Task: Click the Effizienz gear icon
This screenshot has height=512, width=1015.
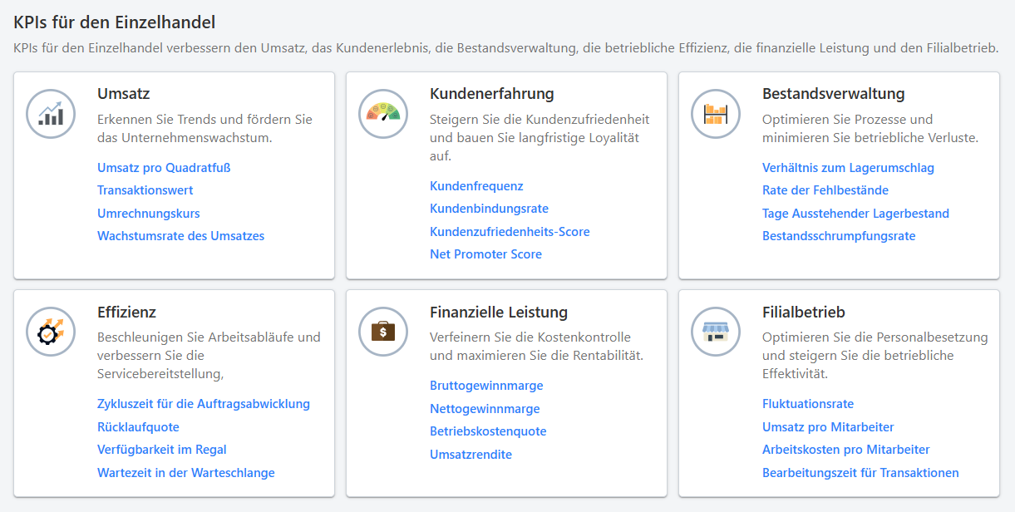Action: coord(50,331)
